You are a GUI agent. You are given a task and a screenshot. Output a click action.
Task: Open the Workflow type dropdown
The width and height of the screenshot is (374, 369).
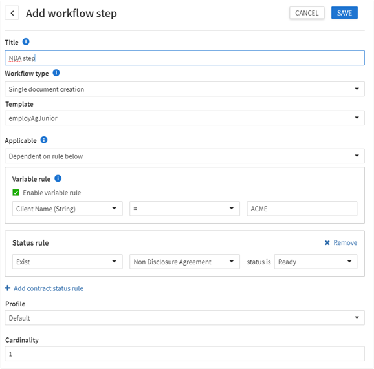point(184,89)
